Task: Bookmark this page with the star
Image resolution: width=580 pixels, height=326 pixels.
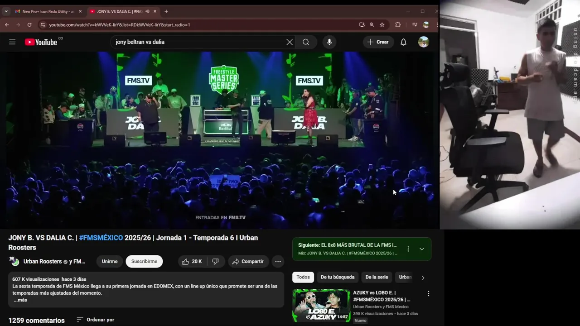Action: coord(382,25)
